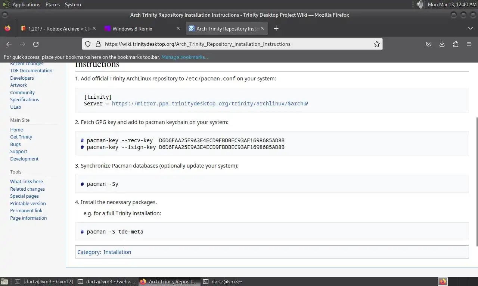Open the ULab sidebar link
Screen dimensions: 478x286
pyautogui.click(x=16, y=107)
